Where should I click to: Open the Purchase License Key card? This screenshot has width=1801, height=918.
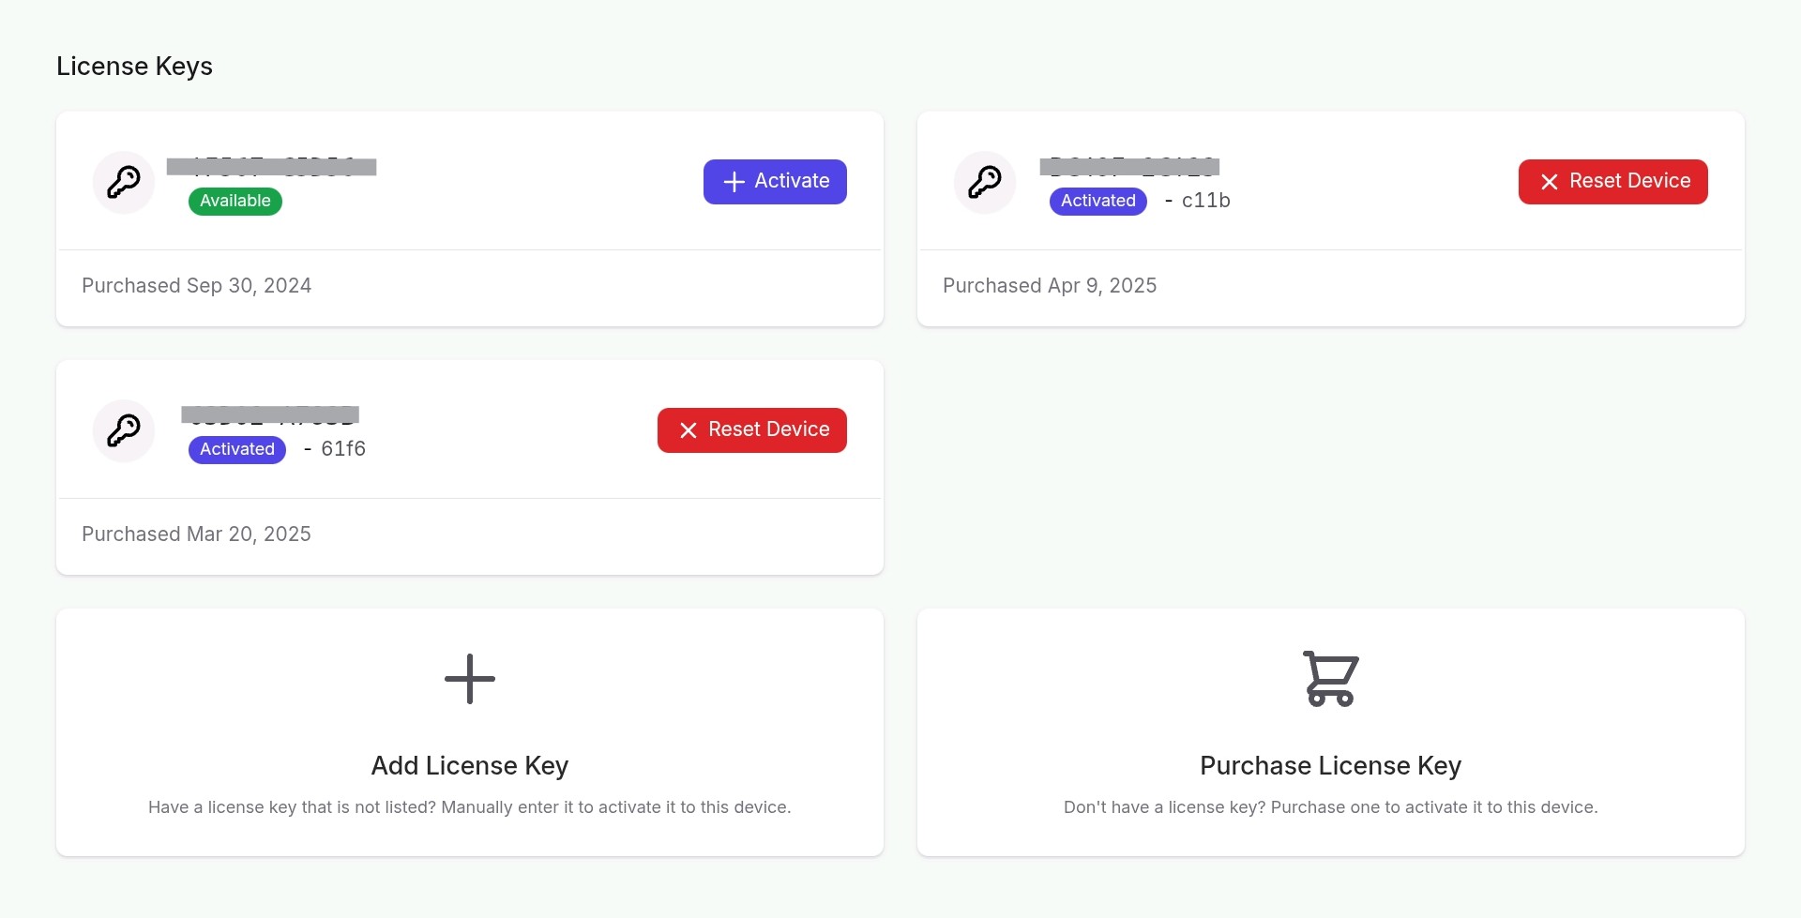tap(1330, 732)
